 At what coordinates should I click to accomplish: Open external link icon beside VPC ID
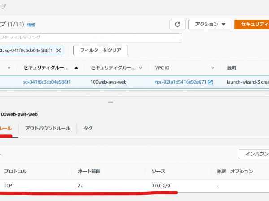pyautogui.click(x=210, y=82)
